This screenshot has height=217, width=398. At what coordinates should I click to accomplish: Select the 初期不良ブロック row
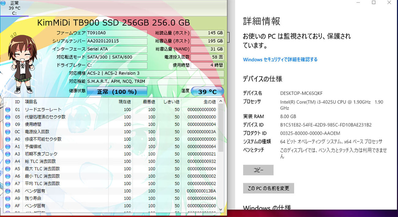(x=111, y=154)
